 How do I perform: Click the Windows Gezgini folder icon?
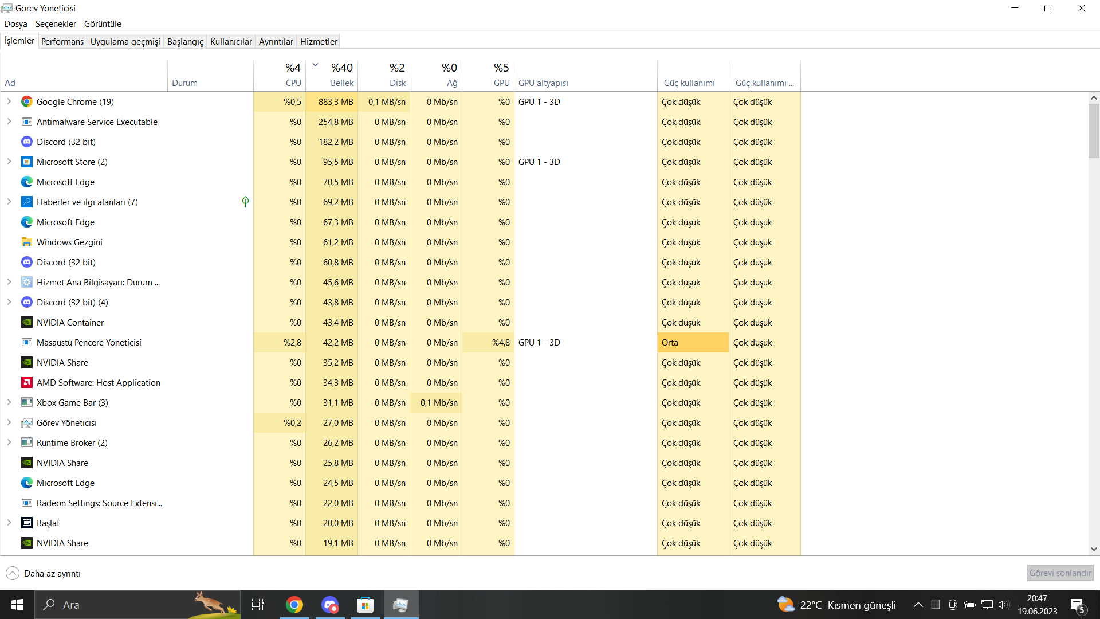[x=27, y=242]
